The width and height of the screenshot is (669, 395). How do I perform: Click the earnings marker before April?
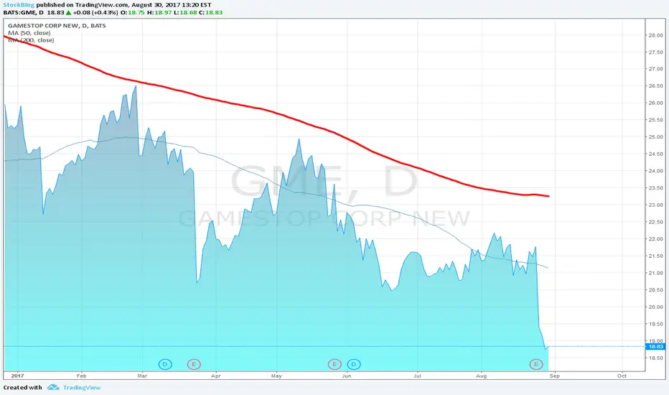pyautogui.click(x=194, y=364)
